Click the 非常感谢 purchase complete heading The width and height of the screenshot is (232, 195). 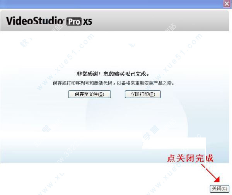pos(113,74)
